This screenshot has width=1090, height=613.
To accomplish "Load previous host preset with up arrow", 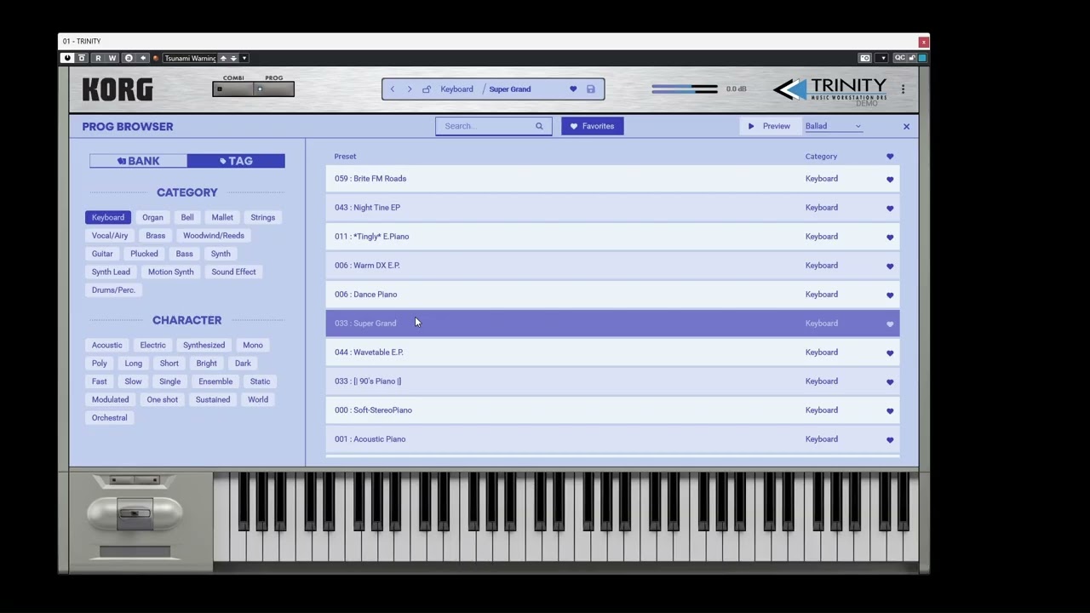I will pos(223,58).
